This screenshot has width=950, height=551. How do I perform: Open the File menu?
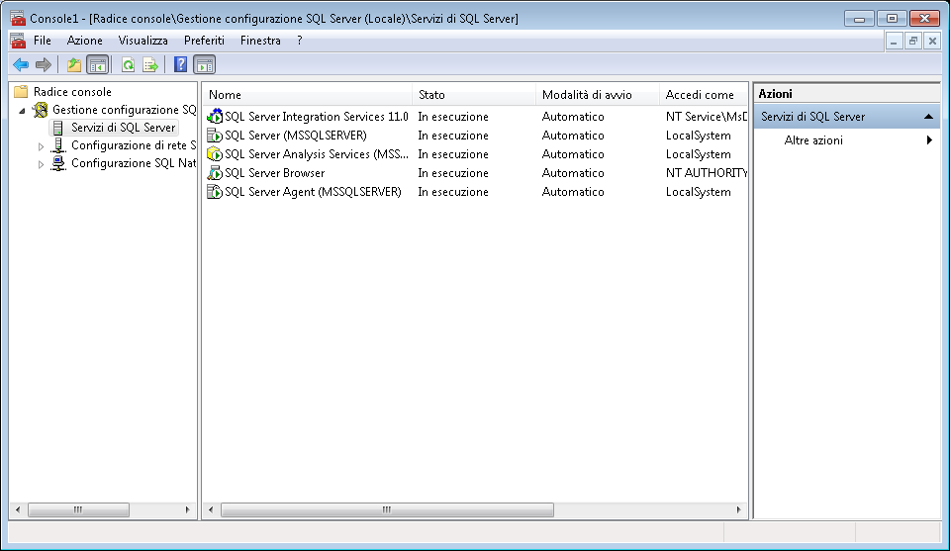click(x=43, y=41)
